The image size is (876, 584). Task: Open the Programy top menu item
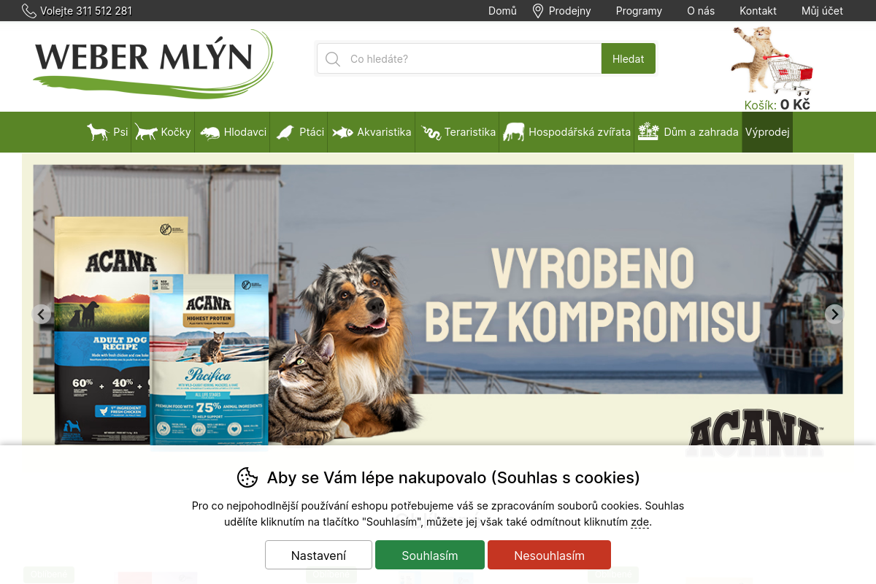[639, 11]
